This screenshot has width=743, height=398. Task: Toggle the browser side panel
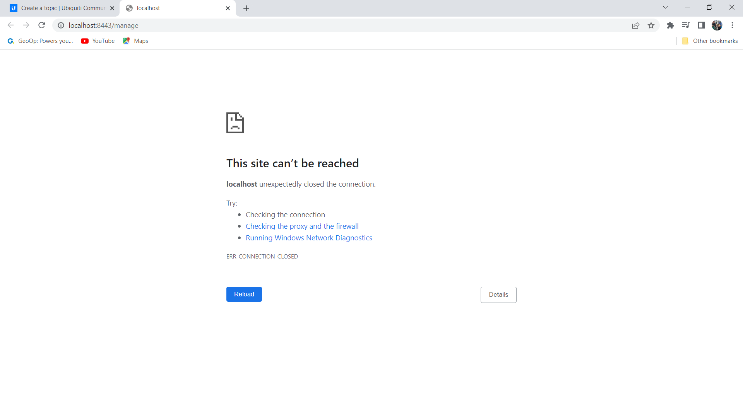701,26
